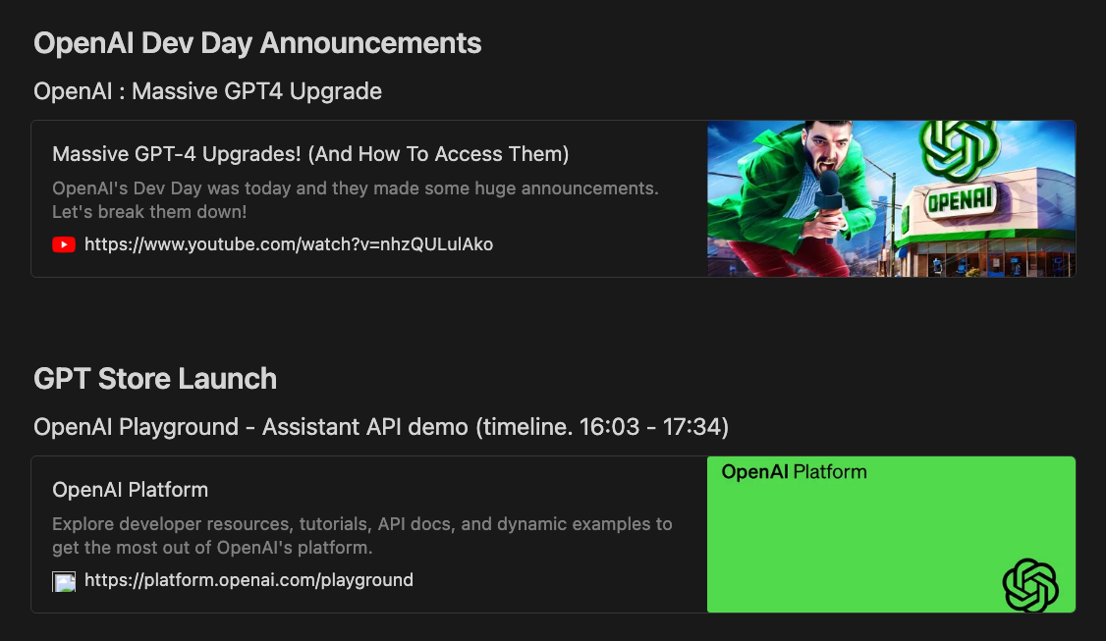This screenshot has height=641, width=1106.
Task: Click the website favicon beside the playground URL
Action: pos(64,580)
